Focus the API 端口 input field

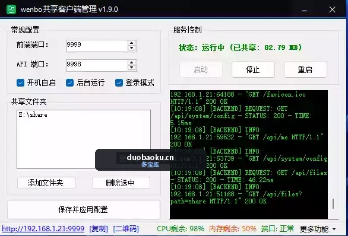(97, 65)
